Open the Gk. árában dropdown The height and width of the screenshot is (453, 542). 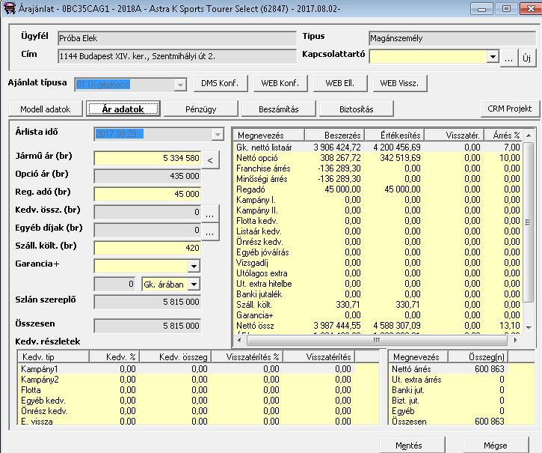[x=194, y=285]
